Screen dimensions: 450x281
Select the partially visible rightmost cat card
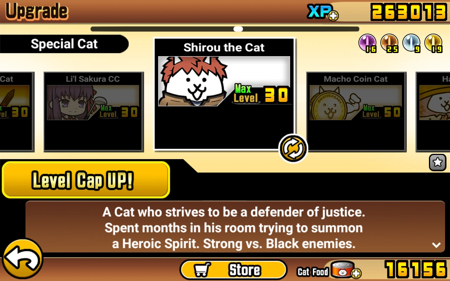click(x=433, y=112)
